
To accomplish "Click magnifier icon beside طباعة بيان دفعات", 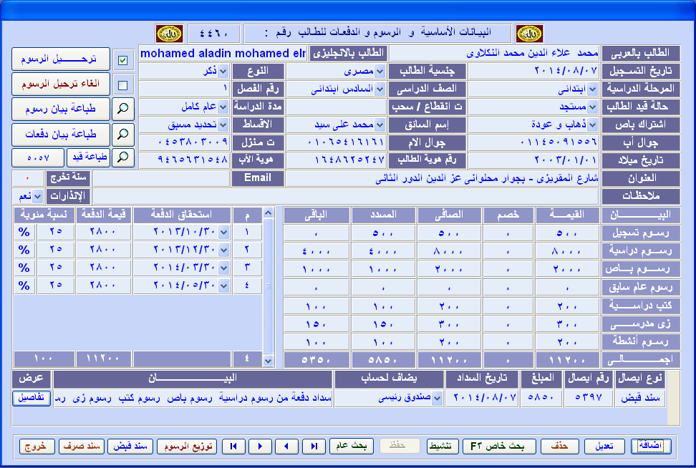I will (124, 134).
